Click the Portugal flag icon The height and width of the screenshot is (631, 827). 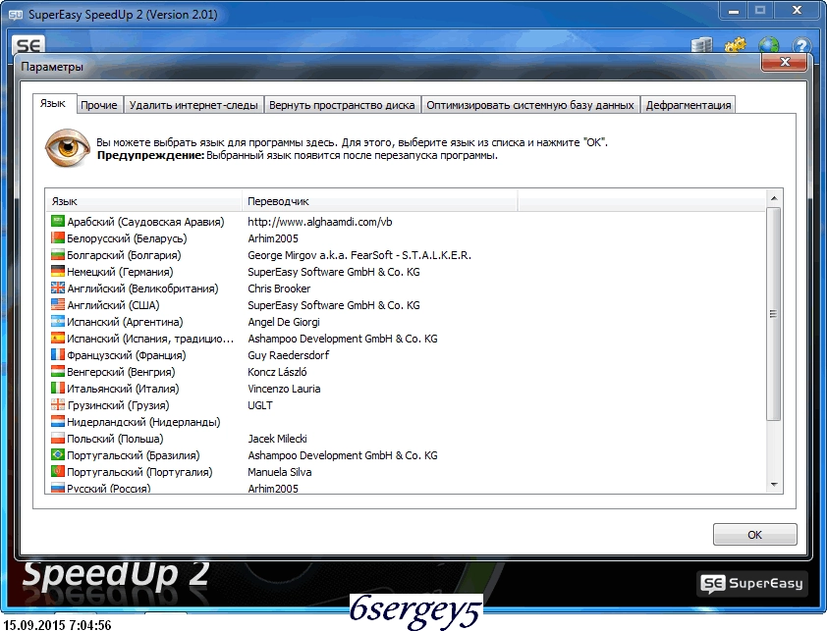coord(58,472)
